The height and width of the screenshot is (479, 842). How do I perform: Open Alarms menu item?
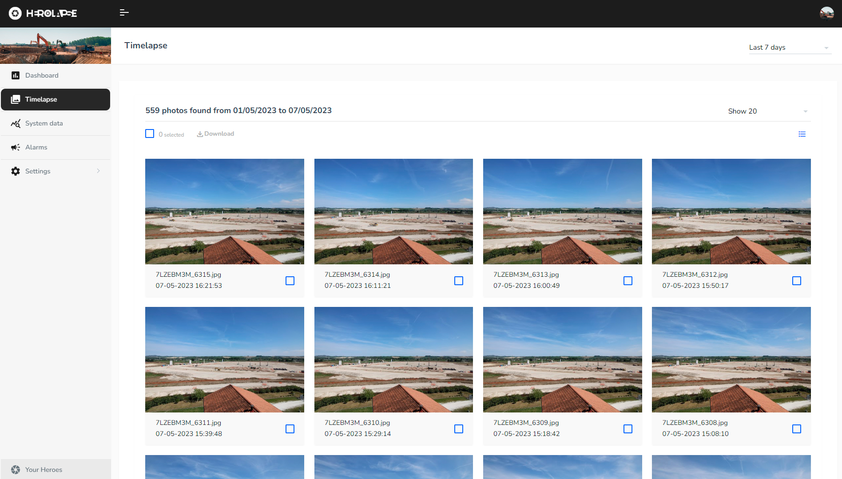56,147
